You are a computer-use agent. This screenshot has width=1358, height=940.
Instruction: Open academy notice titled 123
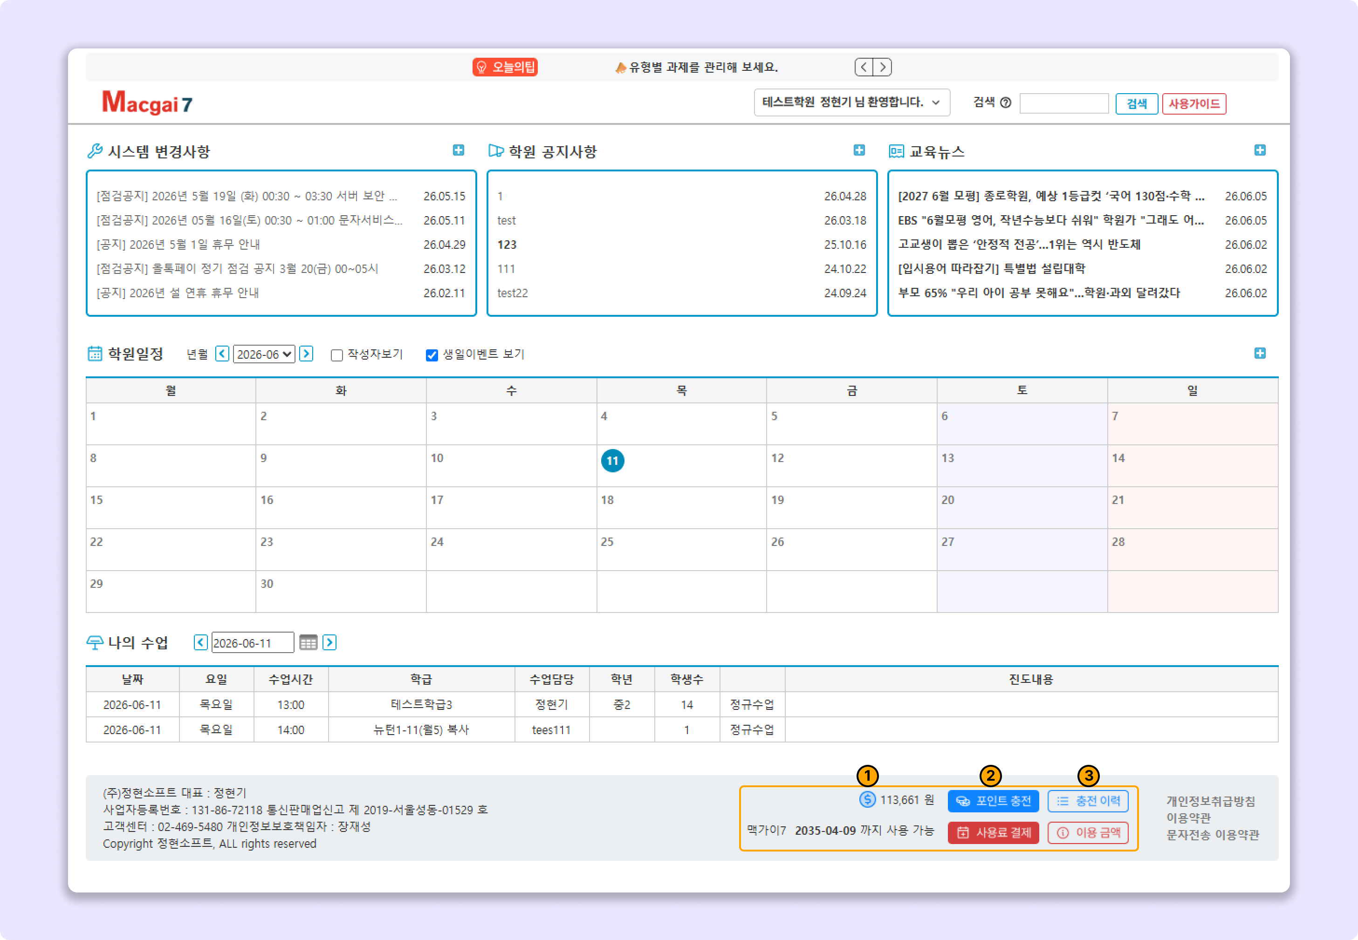point(507,245)
